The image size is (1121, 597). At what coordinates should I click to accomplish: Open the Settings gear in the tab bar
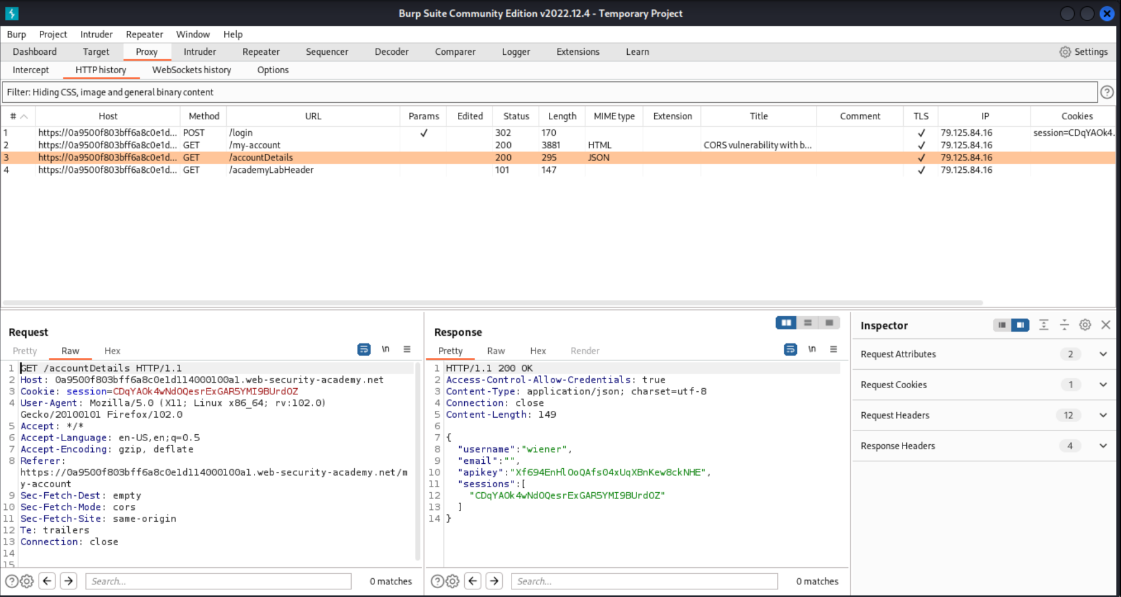pos(1083,52)
